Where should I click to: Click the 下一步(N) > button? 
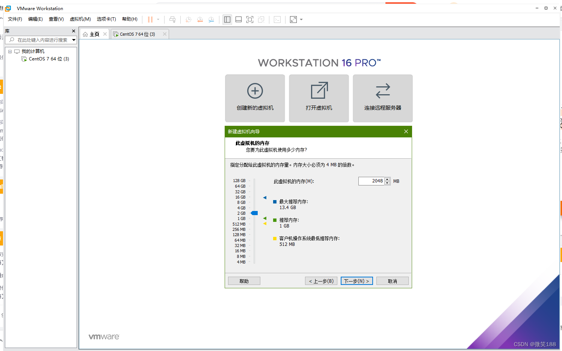(x=357, y=281)
